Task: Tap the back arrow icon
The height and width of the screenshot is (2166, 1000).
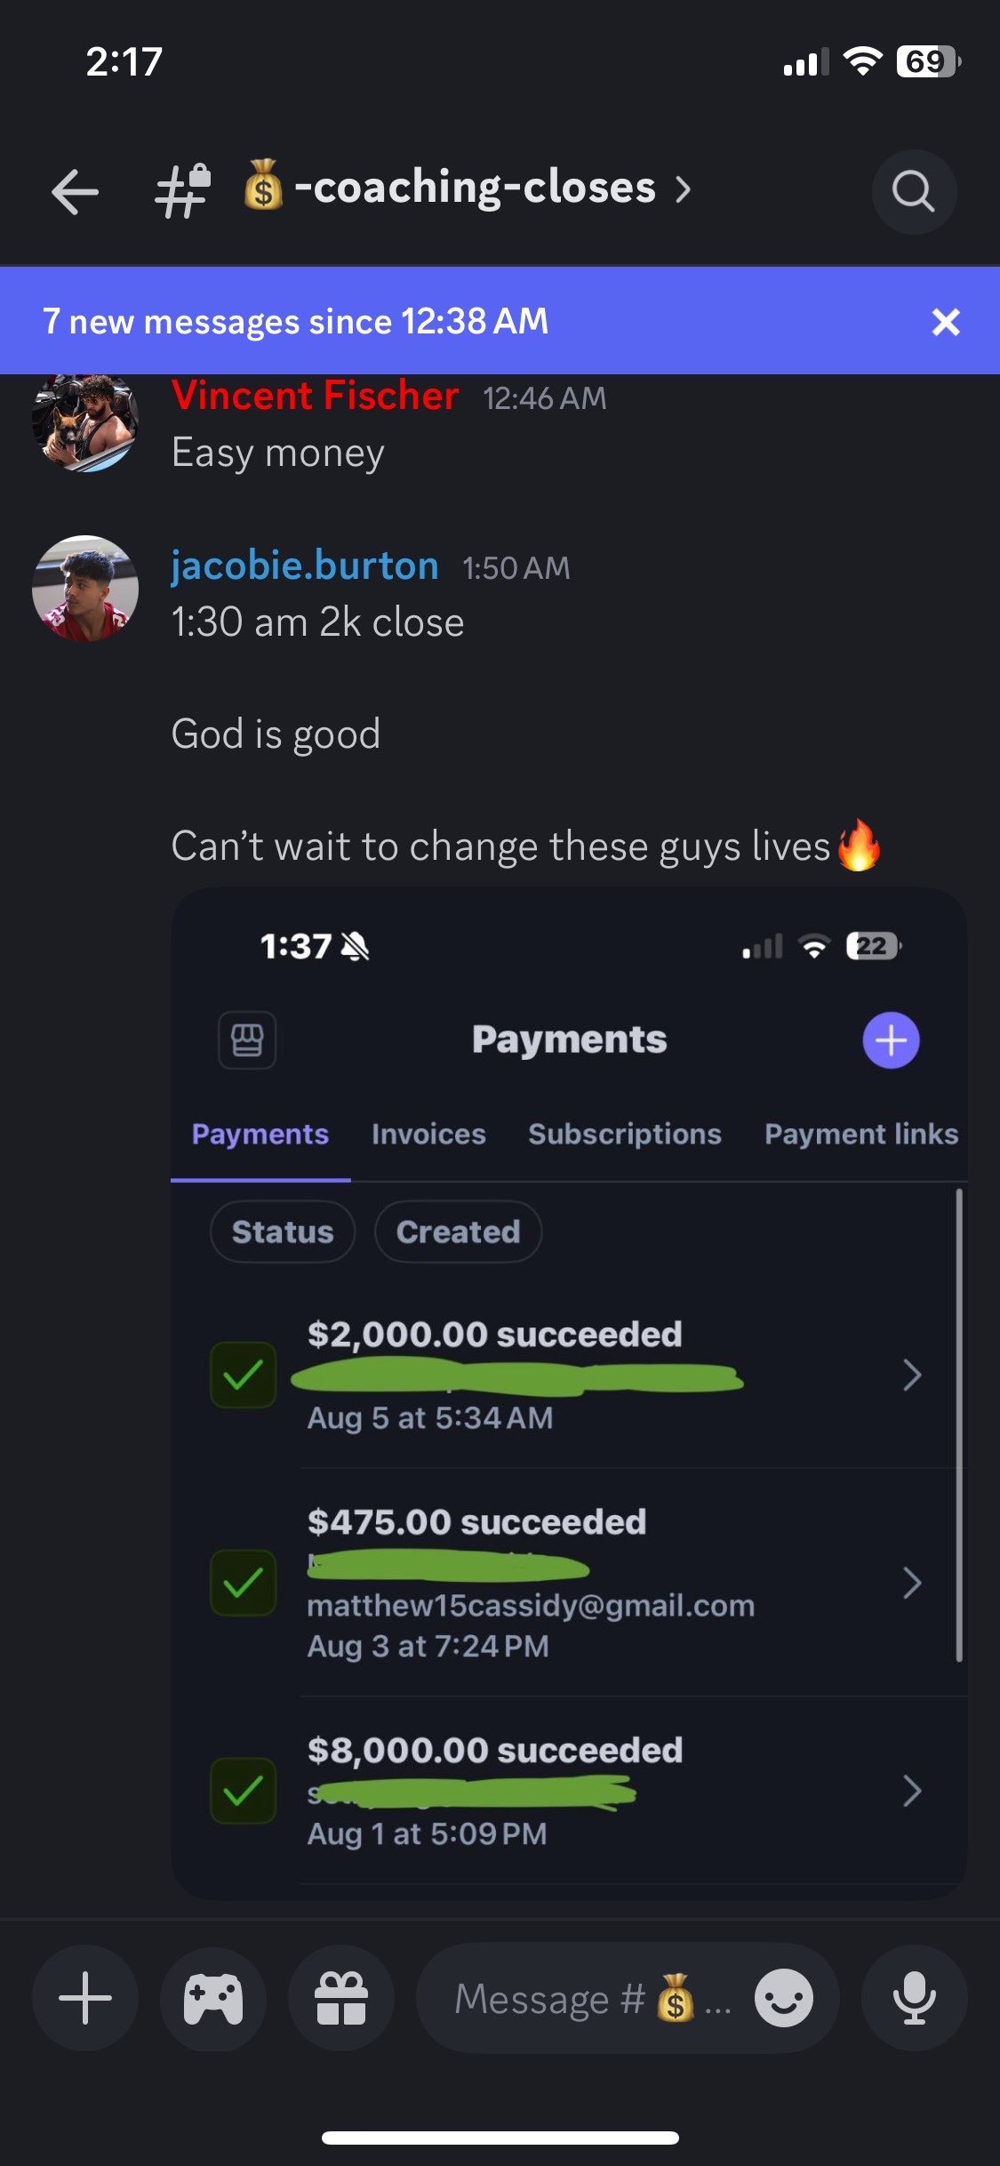Action: [75, 191]
